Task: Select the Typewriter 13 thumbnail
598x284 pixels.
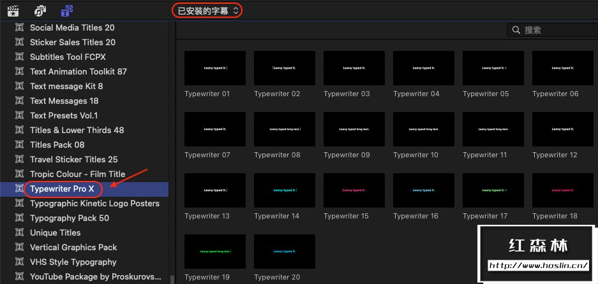Action: pos(215,190)
